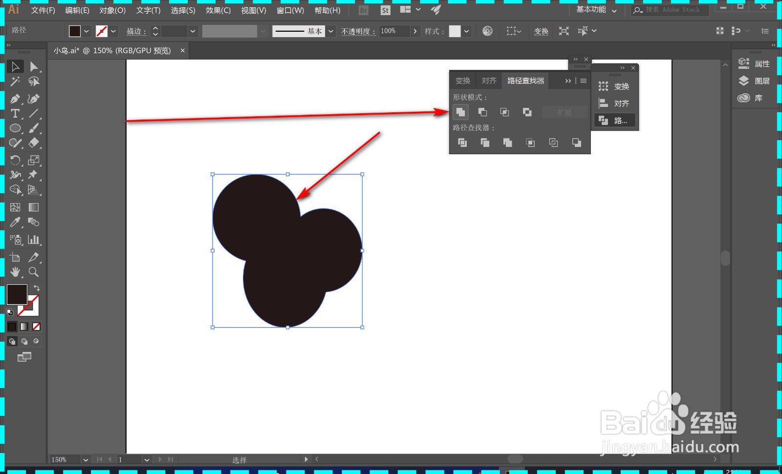Click the 不透明度 opacity link
782x474 pixels.
point(358,31)
